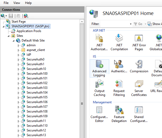Image resolution: width=162 pixels, height=138 pixels.
Task: Click the Create New Connection globe icon
Action: (3, 16)
